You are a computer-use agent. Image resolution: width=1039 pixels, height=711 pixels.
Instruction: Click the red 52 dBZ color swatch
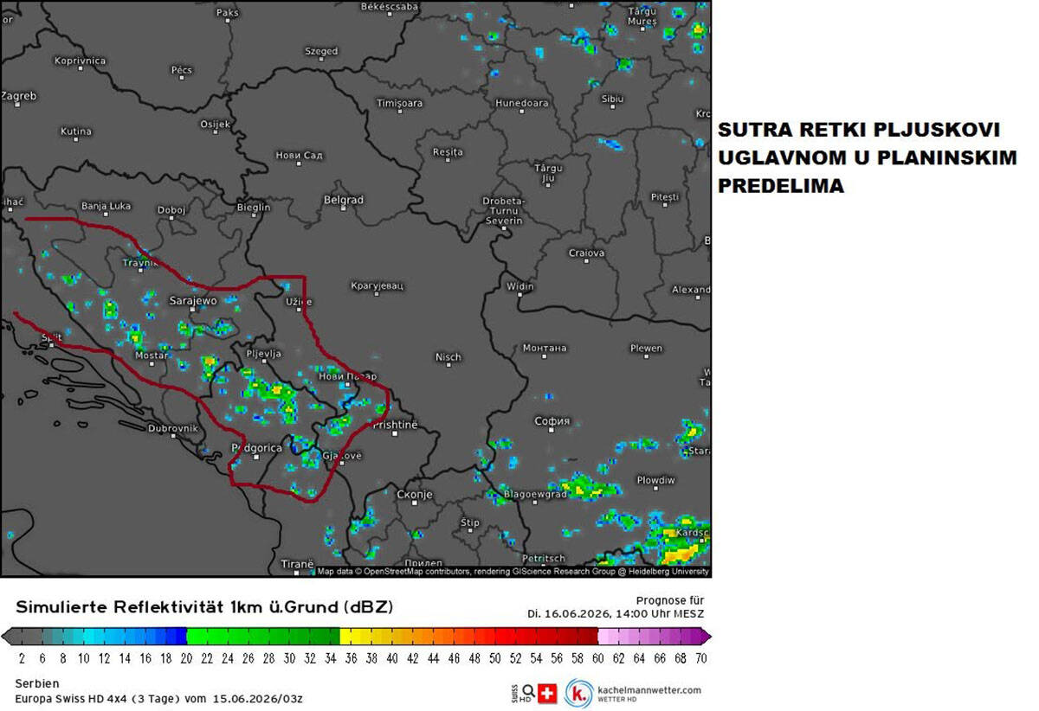click(x=515, y=637)
